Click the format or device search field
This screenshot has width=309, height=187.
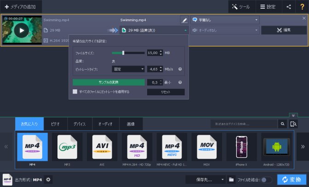244,124
